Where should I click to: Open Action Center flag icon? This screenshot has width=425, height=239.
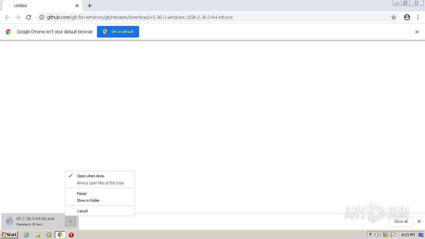(x=393, y=235)
